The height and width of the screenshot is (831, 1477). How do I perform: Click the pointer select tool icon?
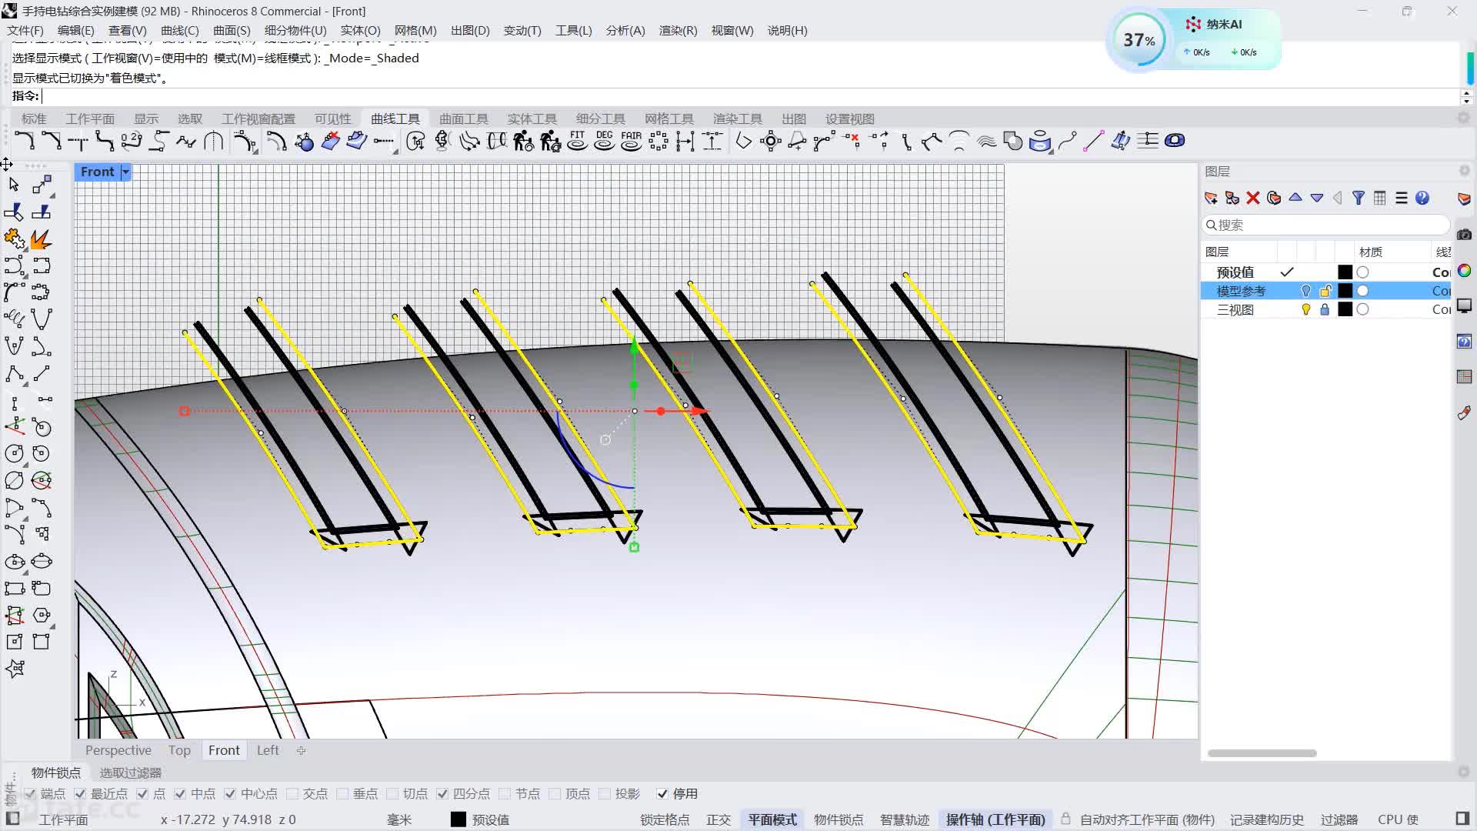[x=14, y=185]
